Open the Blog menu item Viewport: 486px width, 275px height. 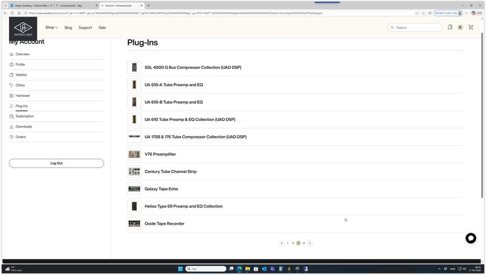coord(68,27)
